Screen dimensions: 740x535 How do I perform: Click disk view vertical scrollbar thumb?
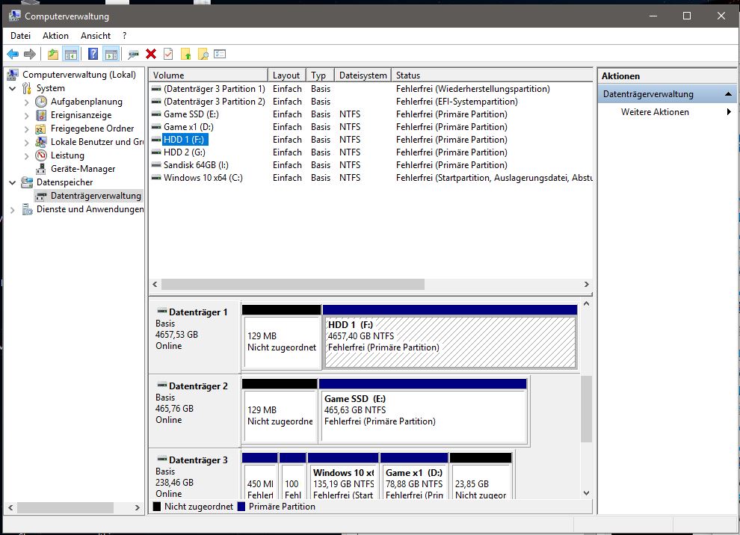(586, 409)
